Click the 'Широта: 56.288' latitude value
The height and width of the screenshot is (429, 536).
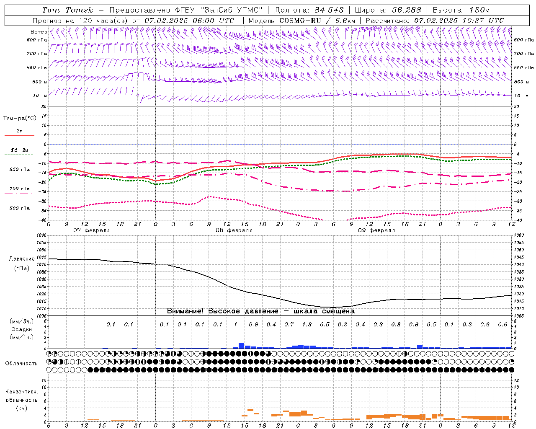387,10
